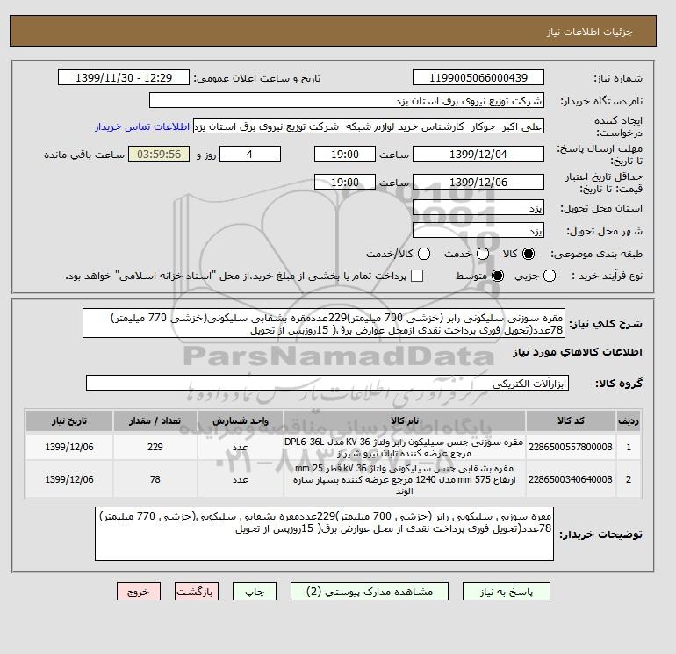Click the need date cell in row 1
This screenshot has height=654, width=676.
tap(69, 447)
